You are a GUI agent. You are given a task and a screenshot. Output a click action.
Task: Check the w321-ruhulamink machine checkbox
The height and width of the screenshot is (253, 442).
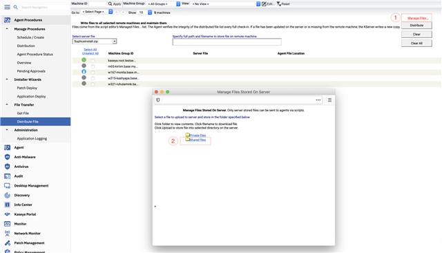(x=93, y=84)
